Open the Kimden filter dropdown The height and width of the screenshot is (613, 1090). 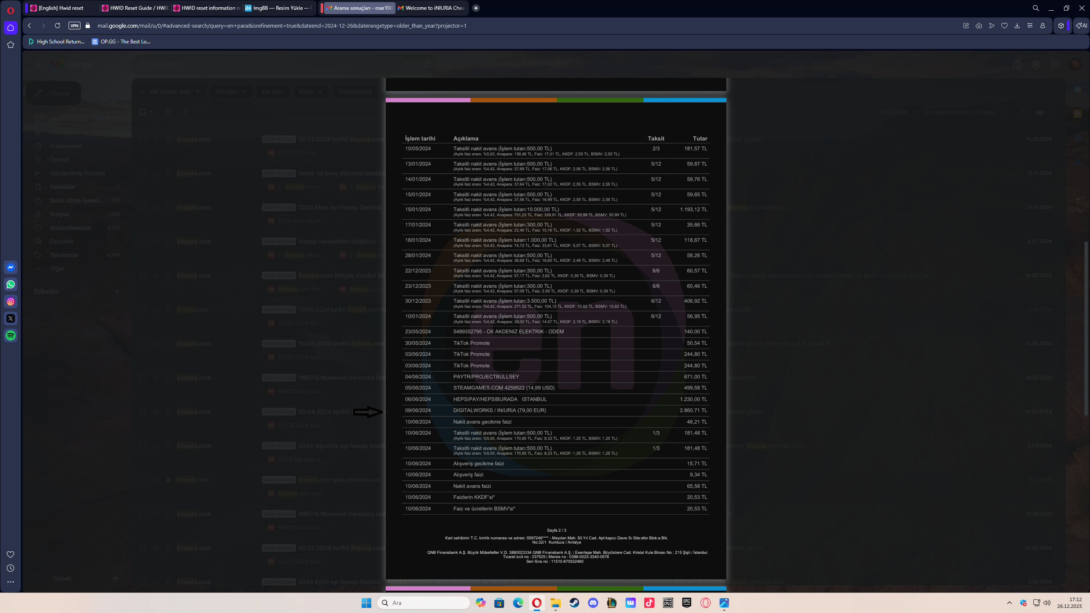pyautogui.click(x=230, y=92)
